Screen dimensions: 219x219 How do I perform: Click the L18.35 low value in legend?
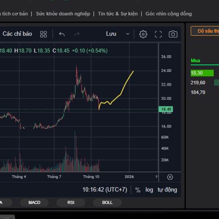[x=42, y=51]
